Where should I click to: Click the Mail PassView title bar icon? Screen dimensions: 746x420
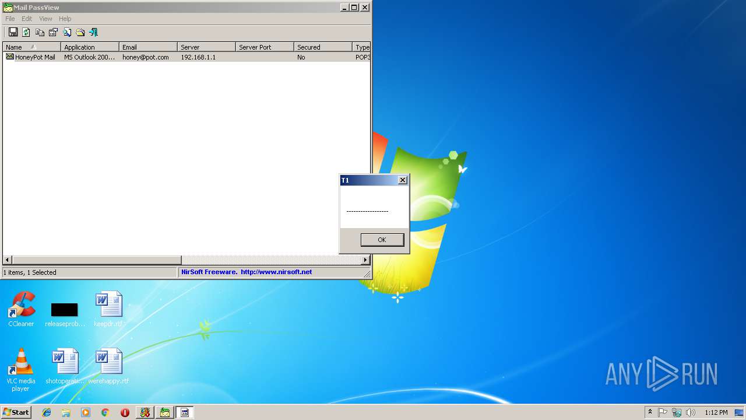(8, 8)
